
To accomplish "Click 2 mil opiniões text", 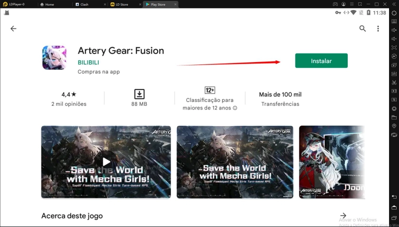I will (x=69, y=104).
